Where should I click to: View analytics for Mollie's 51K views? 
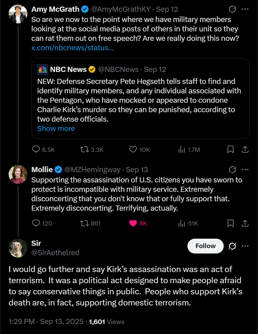point(188,223)
